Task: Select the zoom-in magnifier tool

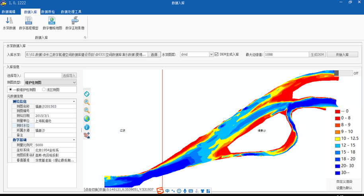Action: coord(87,102)
